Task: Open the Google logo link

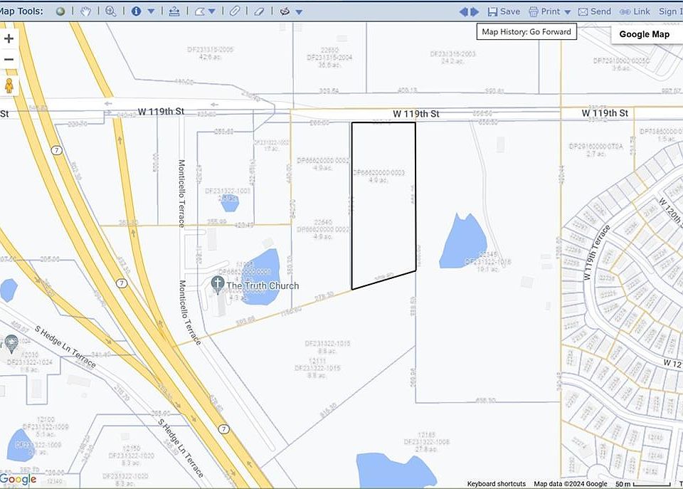Action: point(18,480)
